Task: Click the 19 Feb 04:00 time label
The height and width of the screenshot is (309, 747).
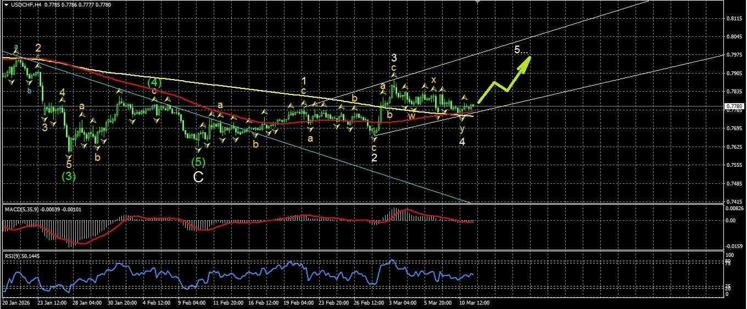Action: (298, 302)
